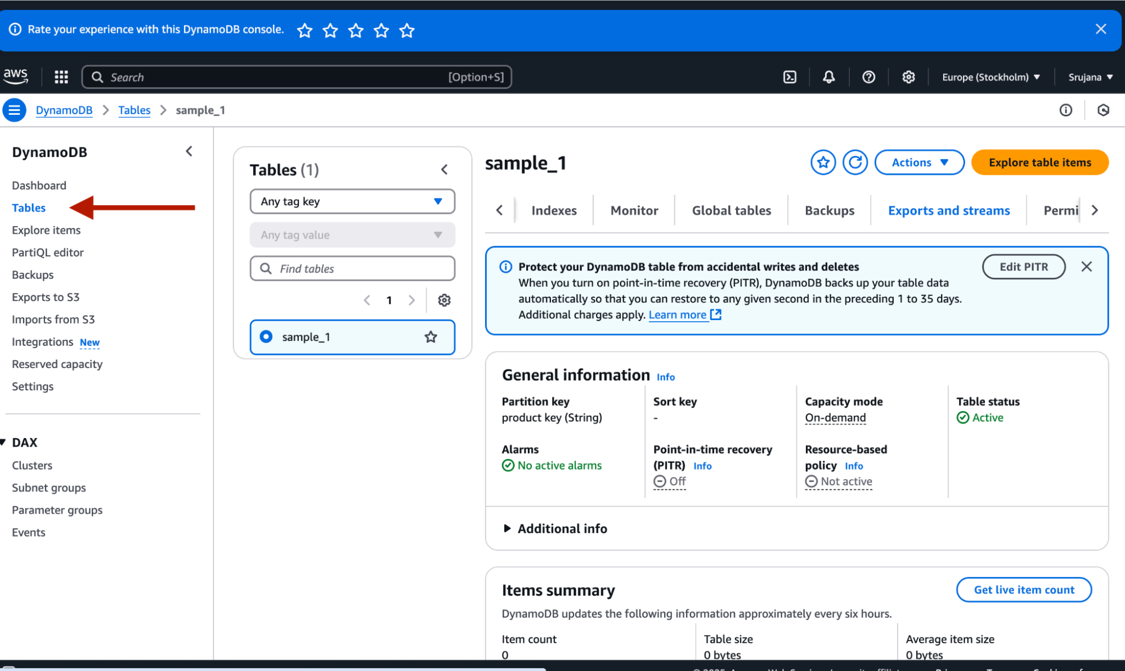Rate the console five stars
Viewport: 1125px width, 671px height.
point(407,30)
